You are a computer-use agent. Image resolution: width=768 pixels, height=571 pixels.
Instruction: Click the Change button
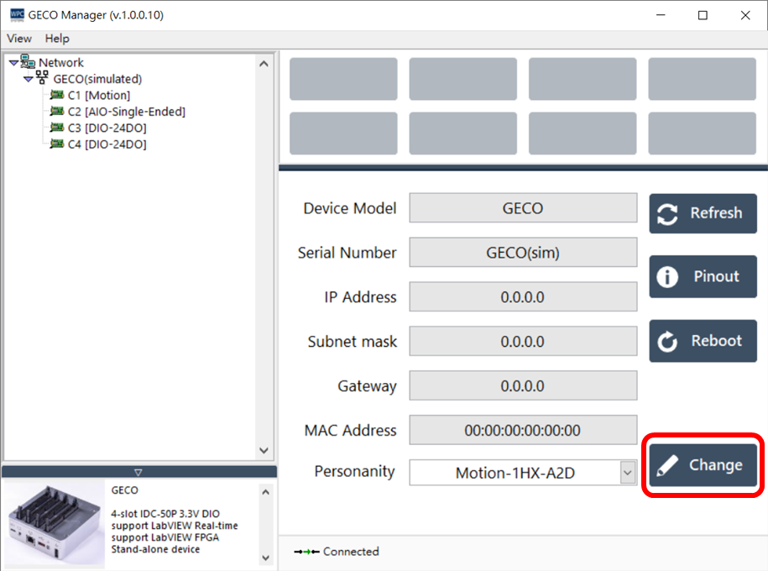703,465
